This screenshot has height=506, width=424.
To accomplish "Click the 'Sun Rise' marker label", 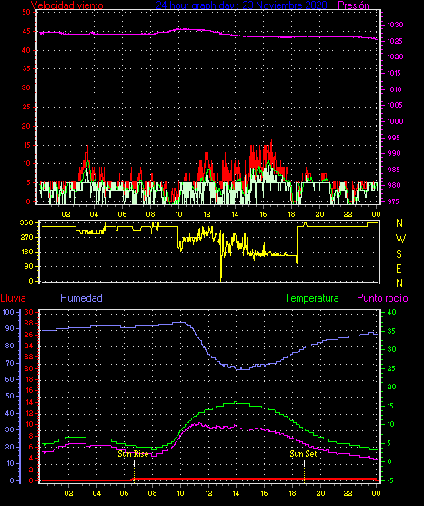I will pyautogui.click(x=133, y=454).
